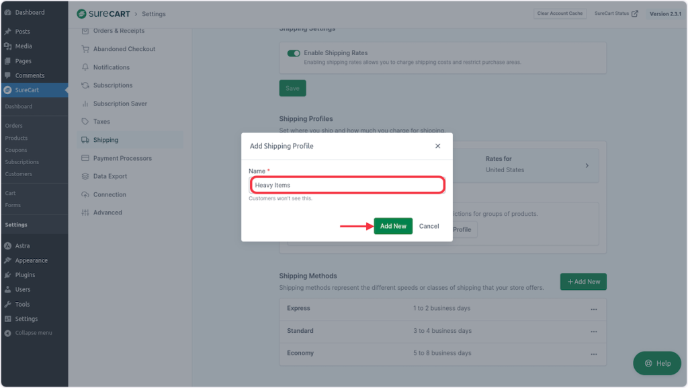
Task: Open Coupons in the SureCart submenu
Action: tap(16, 150)
